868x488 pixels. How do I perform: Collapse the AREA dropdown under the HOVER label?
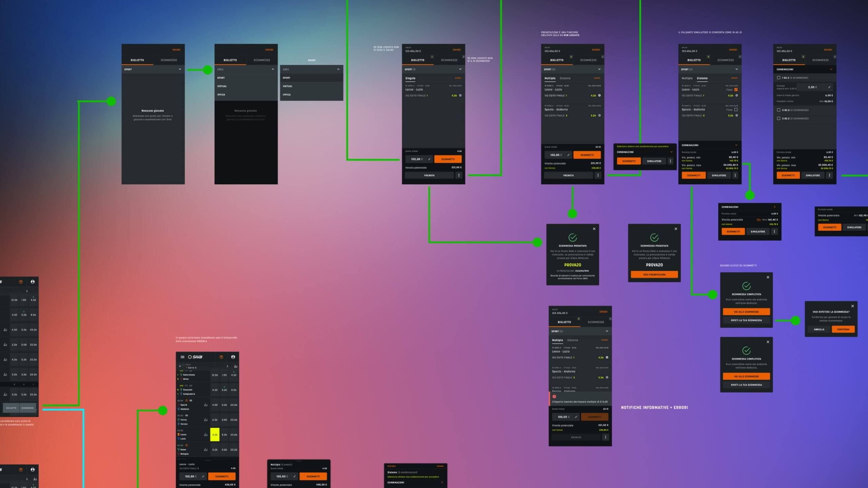pos(338,69)
